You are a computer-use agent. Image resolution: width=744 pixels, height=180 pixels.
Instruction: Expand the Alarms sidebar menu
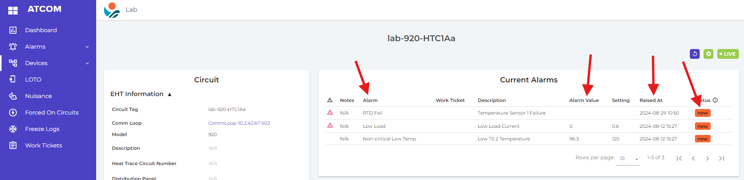click(48, 47)
